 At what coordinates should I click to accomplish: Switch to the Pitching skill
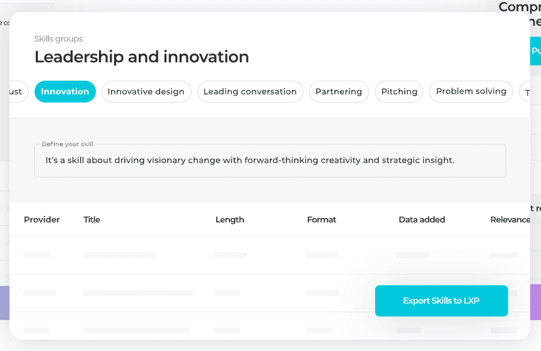click(399, 91)
